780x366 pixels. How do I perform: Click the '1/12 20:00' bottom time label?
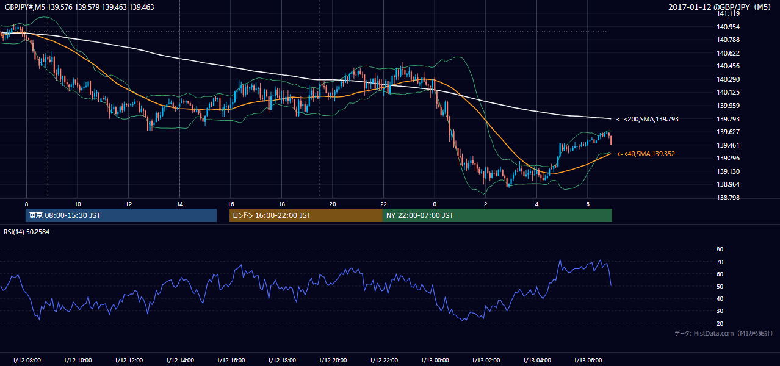coord(333,361)
